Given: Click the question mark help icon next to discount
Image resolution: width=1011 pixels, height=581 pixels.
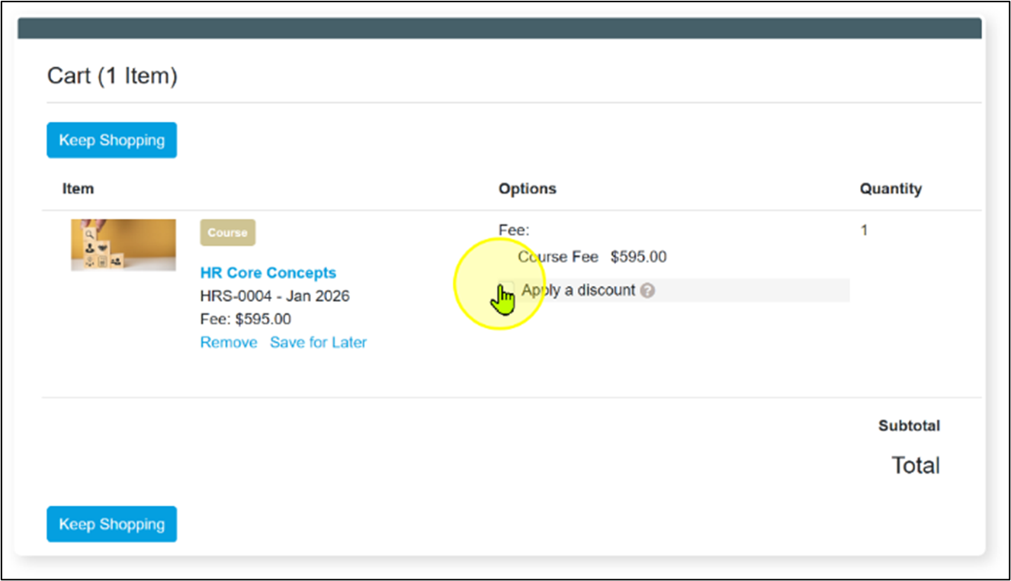Looking at the screenshot, I should tap(646, 290).
